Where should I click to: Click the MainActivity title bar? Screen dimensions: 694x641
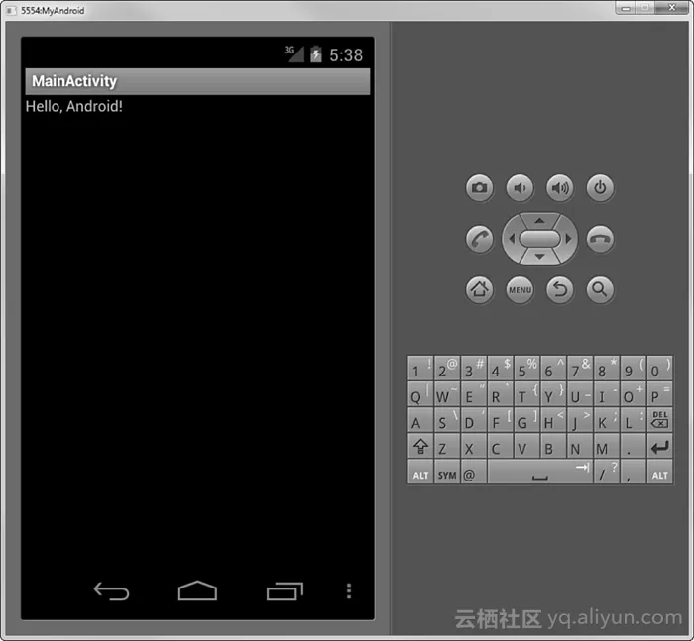(x=197, y=81)
